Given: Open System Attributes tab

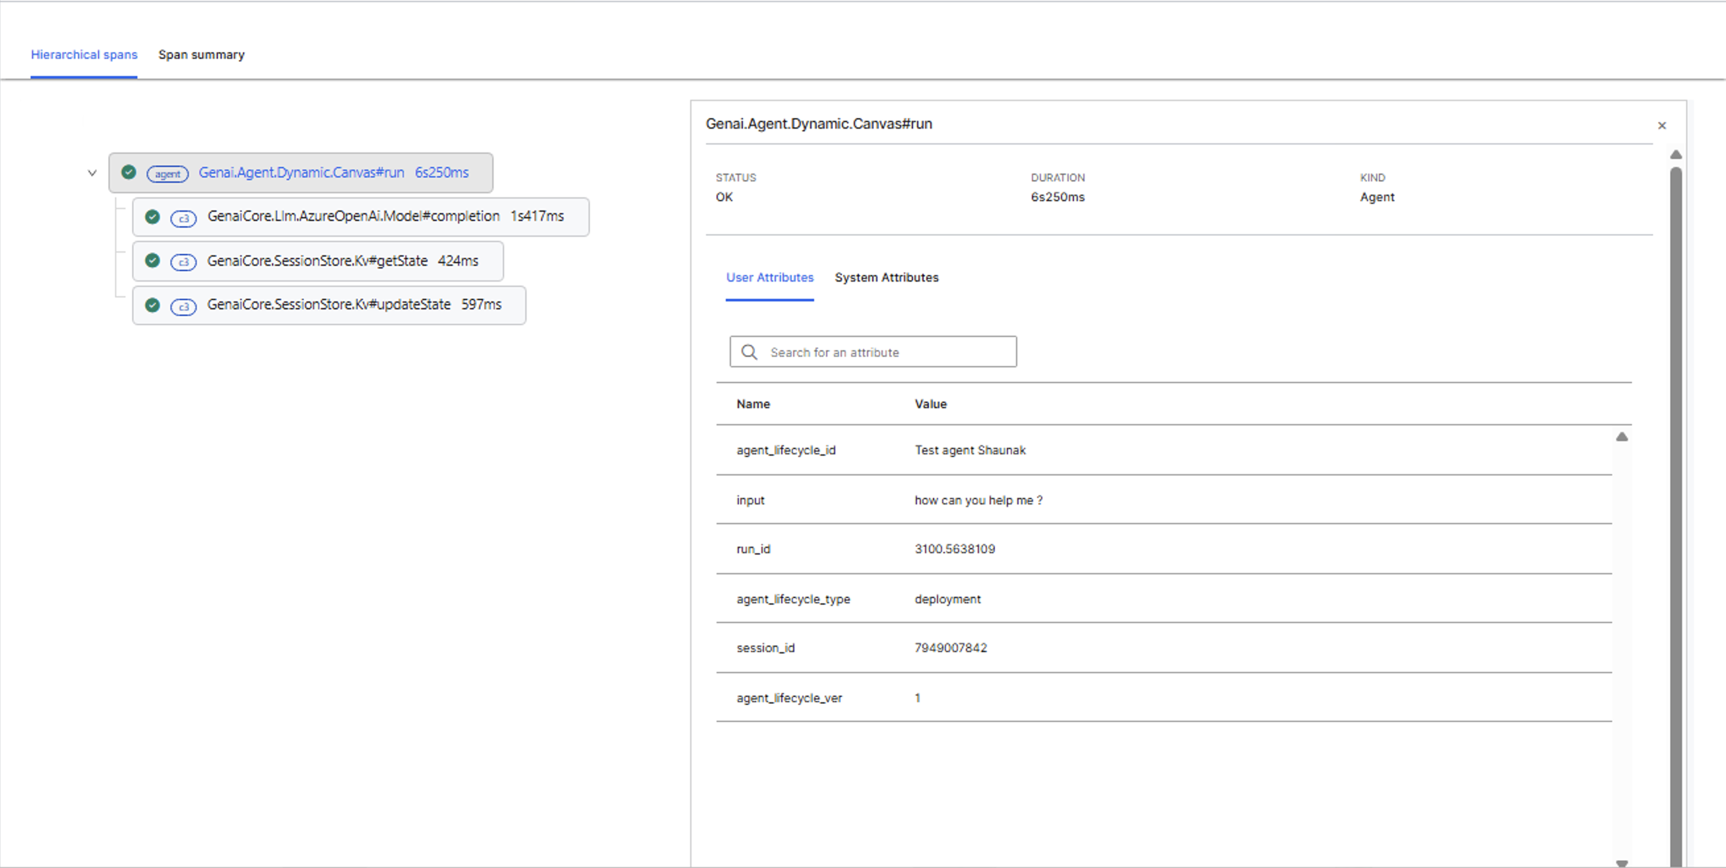Looking at the screenshot, I should pos(886,277).
